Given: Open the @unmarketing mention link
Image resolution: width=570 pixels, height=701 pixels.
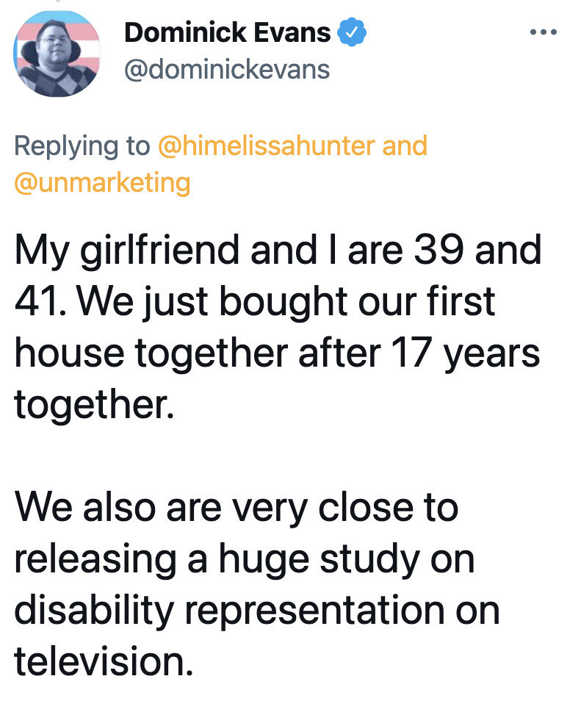Looking at the screenshot, I should (102, 183).
